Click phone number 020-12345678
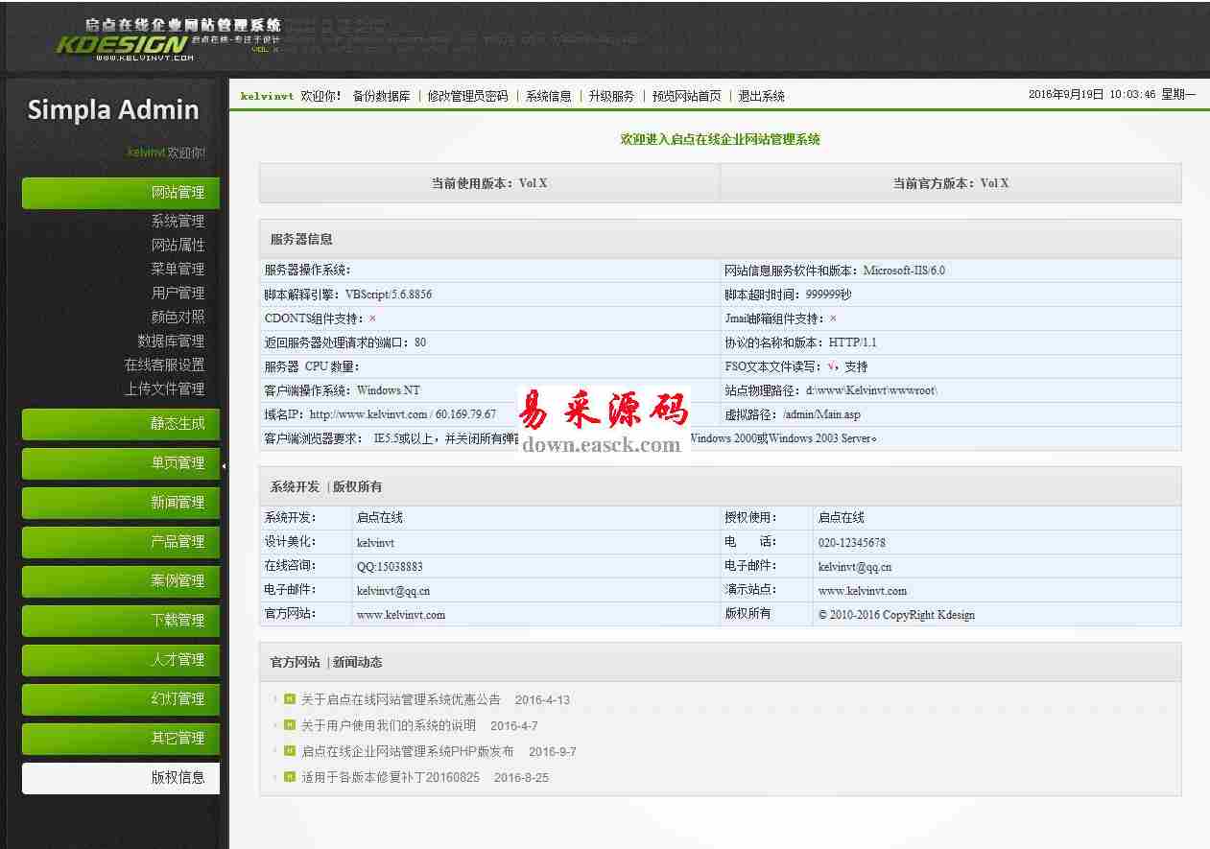Image resolution: width=1210 pixels, height=849 pixels. click(852, 543)
